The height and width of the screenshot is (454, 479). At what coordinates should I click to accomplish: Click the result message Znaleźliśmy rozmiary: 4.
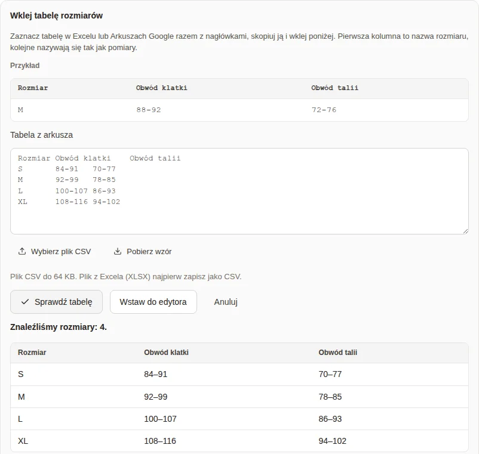coord(59,327)
